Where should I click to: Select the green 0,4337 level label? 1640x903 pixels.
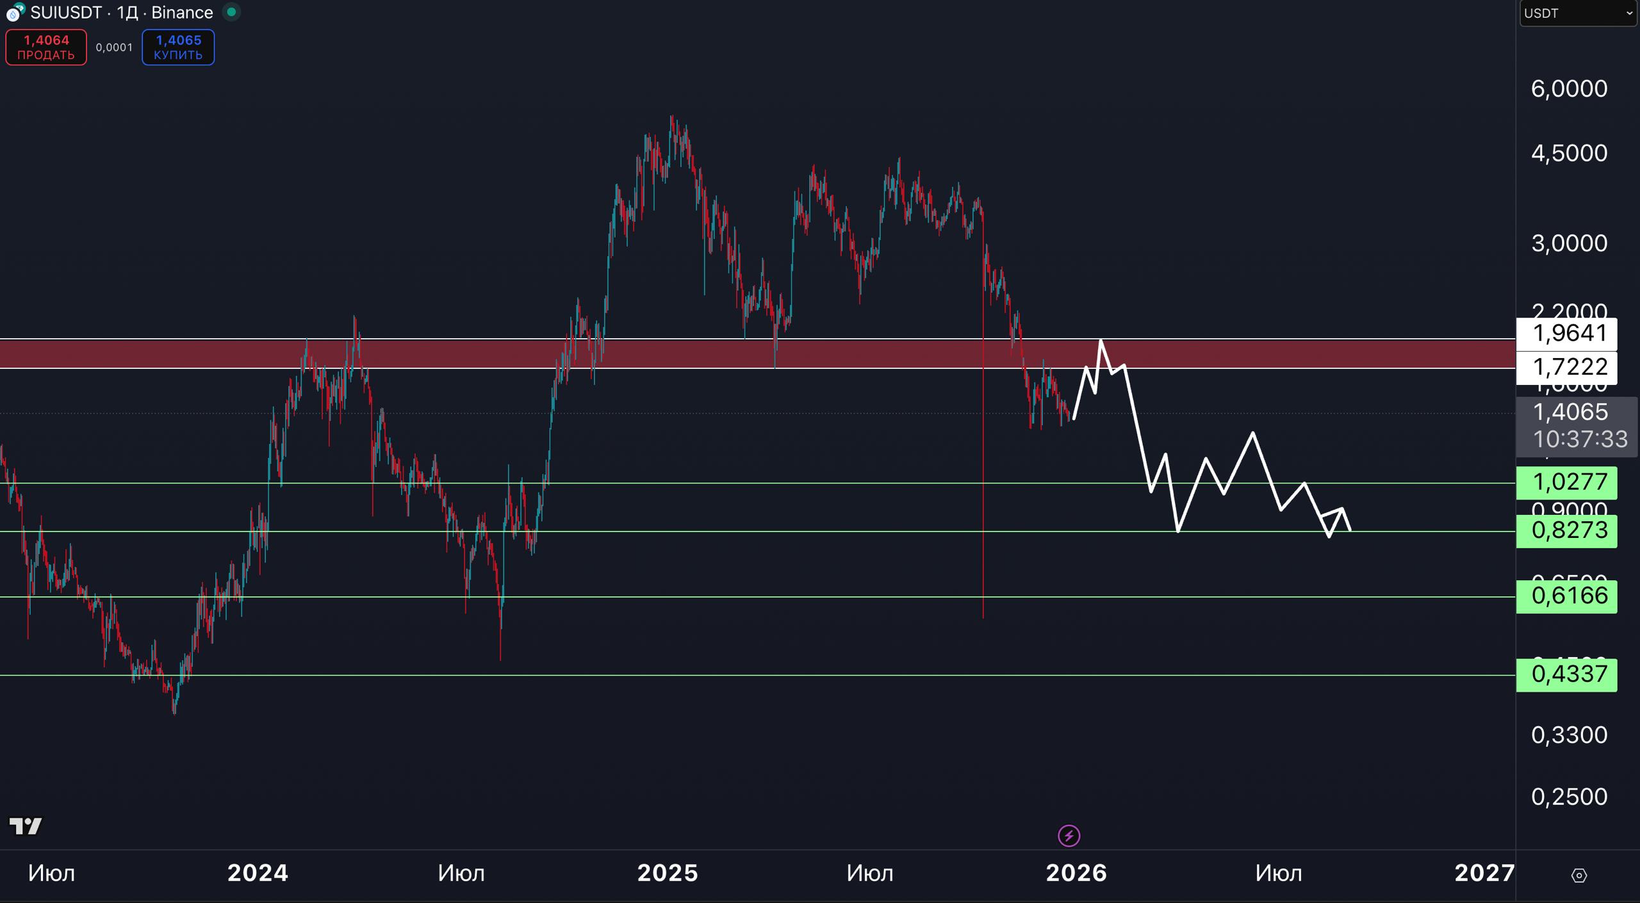coord(1566,674)
